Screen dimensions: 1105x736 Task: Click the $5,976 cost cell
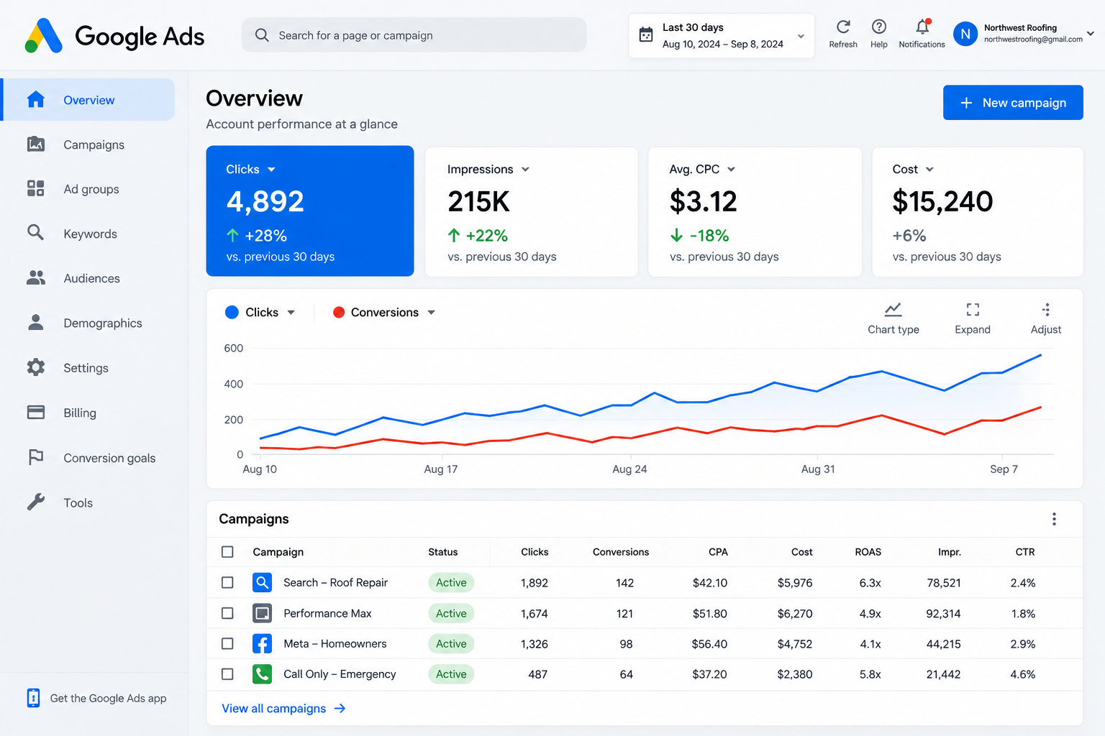pos(795,583)
